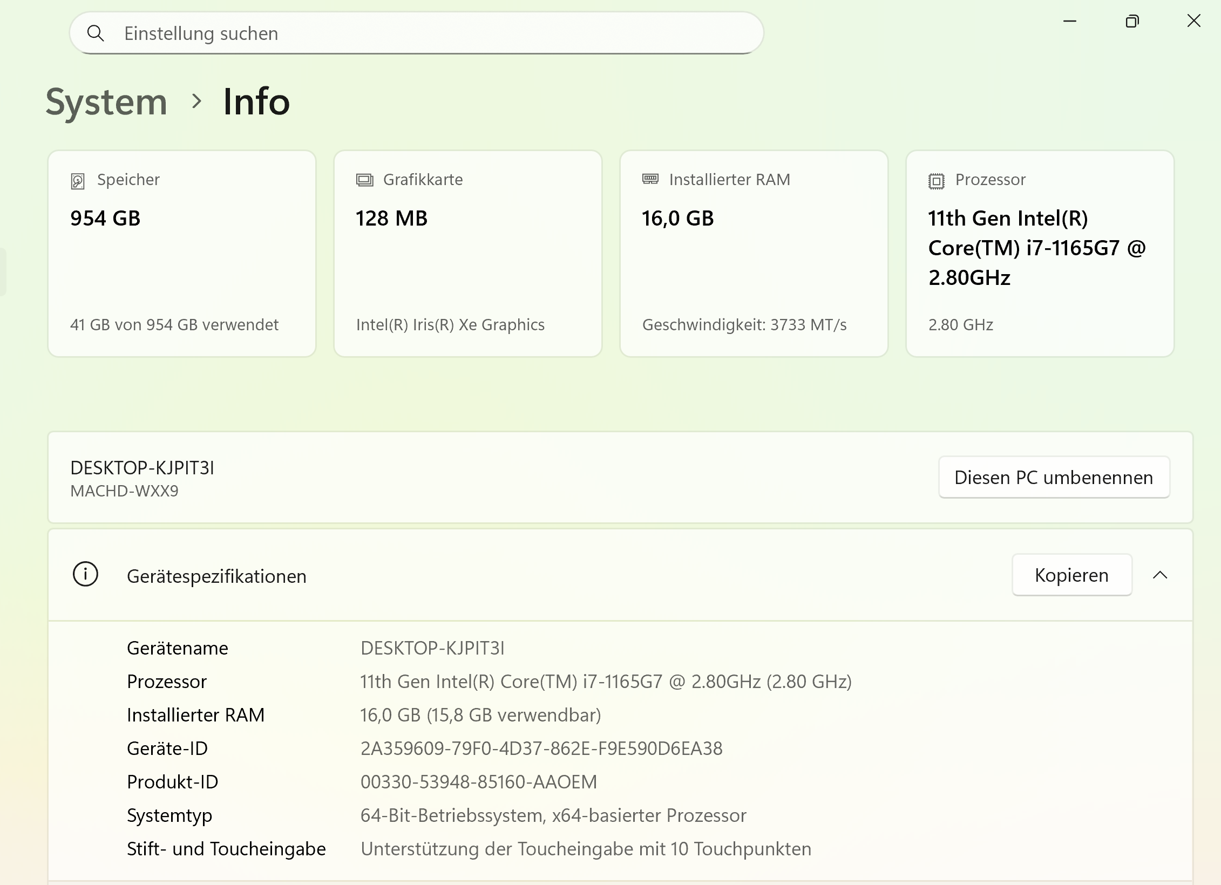
Task: Click the Prozessor chip icon
Action: [937, 181]
